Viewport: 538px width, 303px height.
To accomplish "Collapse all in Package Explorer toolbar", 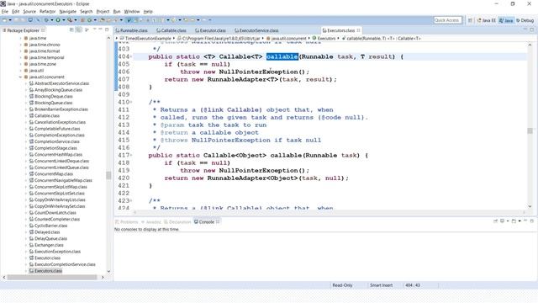I will pos(71,30).
